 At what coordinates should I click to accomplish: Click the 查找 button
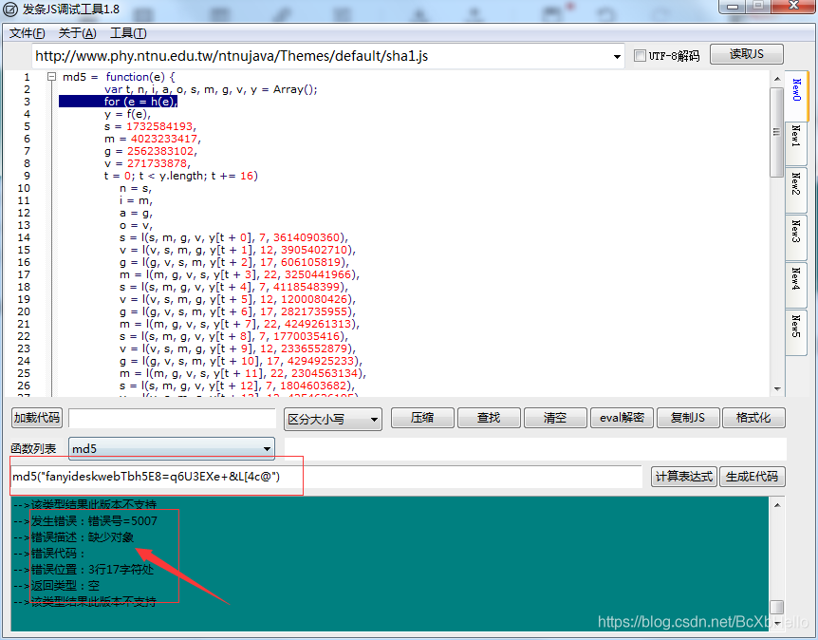point(489,418)
